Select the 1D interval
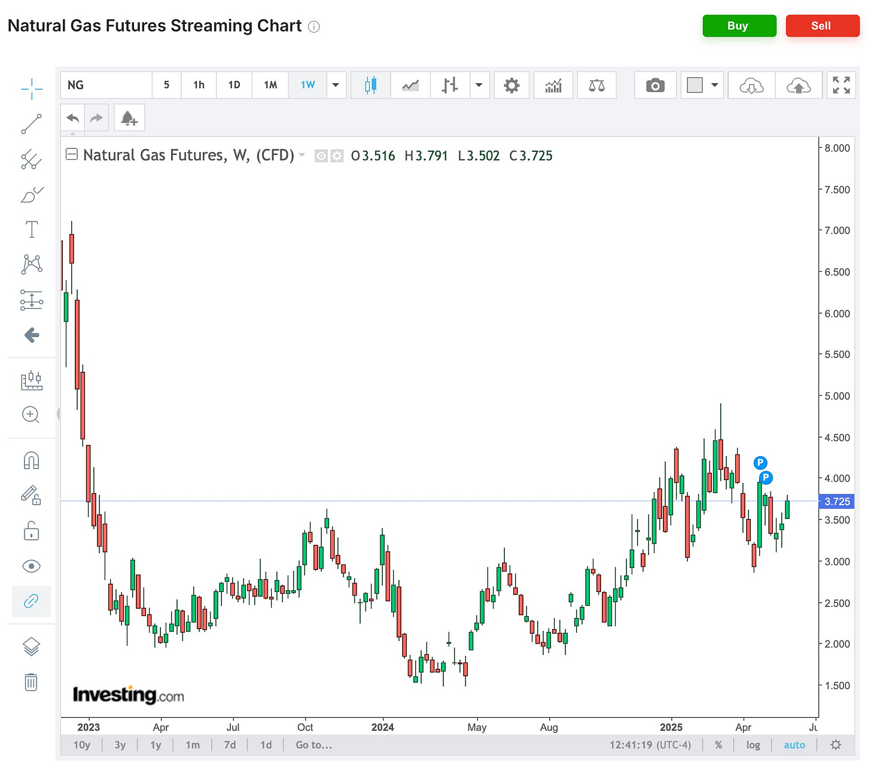 (234, 85)
